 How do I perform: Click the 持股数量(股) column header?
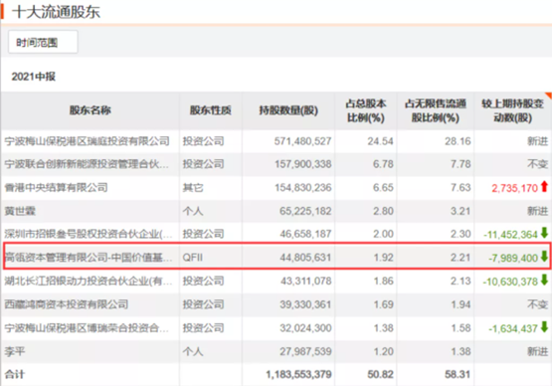[x=288, y=110]
